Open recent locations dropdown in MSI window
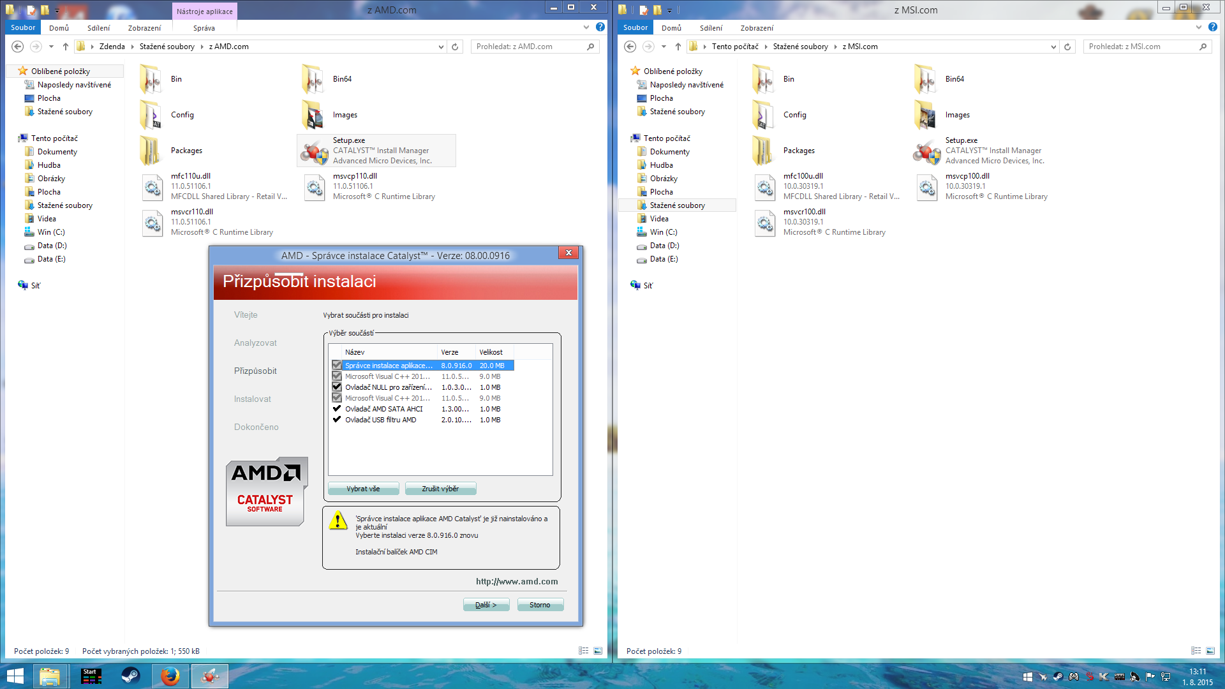This screenshot has height=689, width=1225. tap(664, 47)
